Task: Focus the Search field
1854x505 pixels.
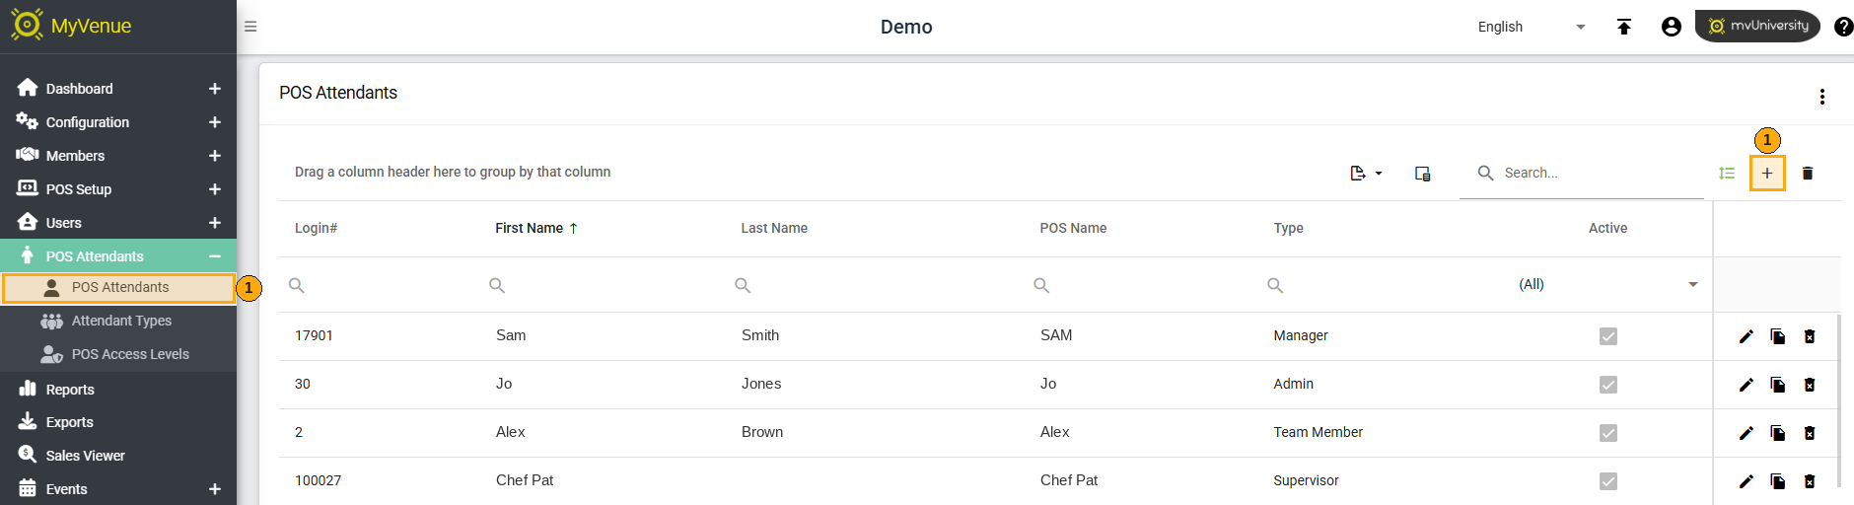Action: (x=1582, y=173)
